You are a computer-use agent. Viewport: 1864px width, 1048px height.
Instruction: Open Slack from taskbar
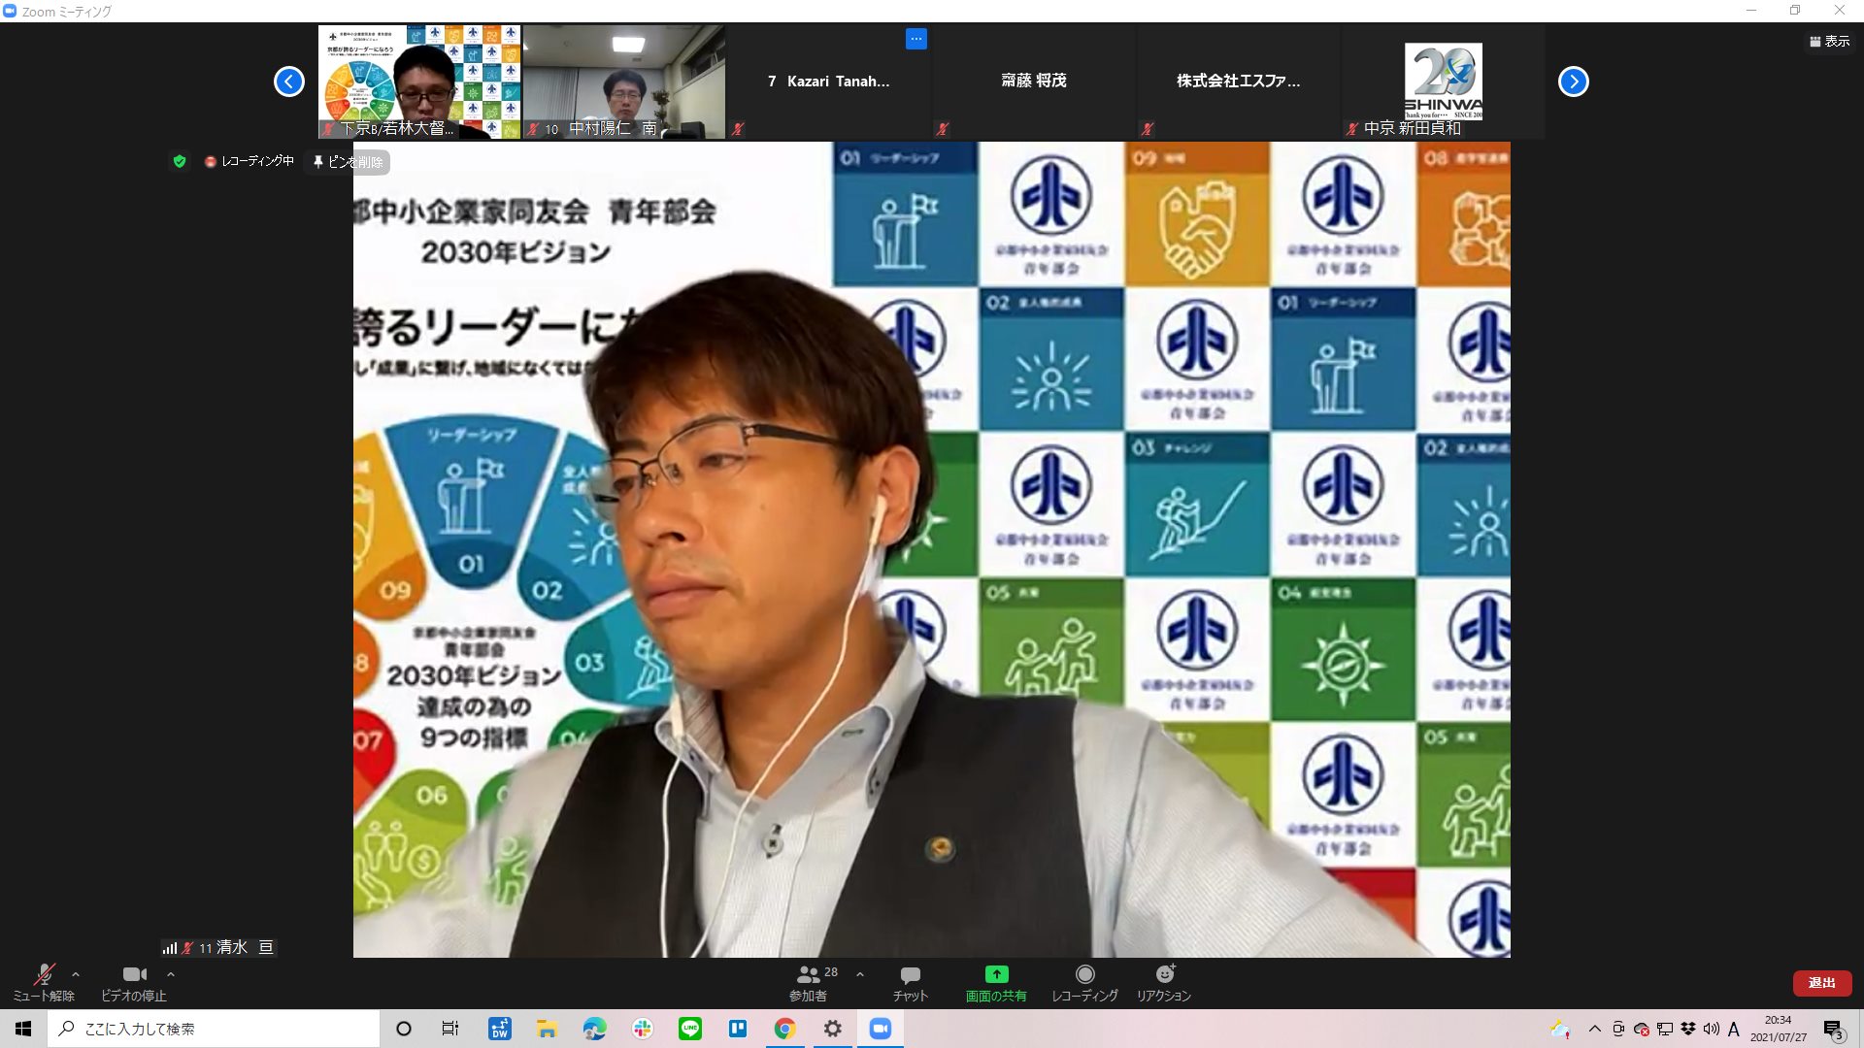[643, 1029]
